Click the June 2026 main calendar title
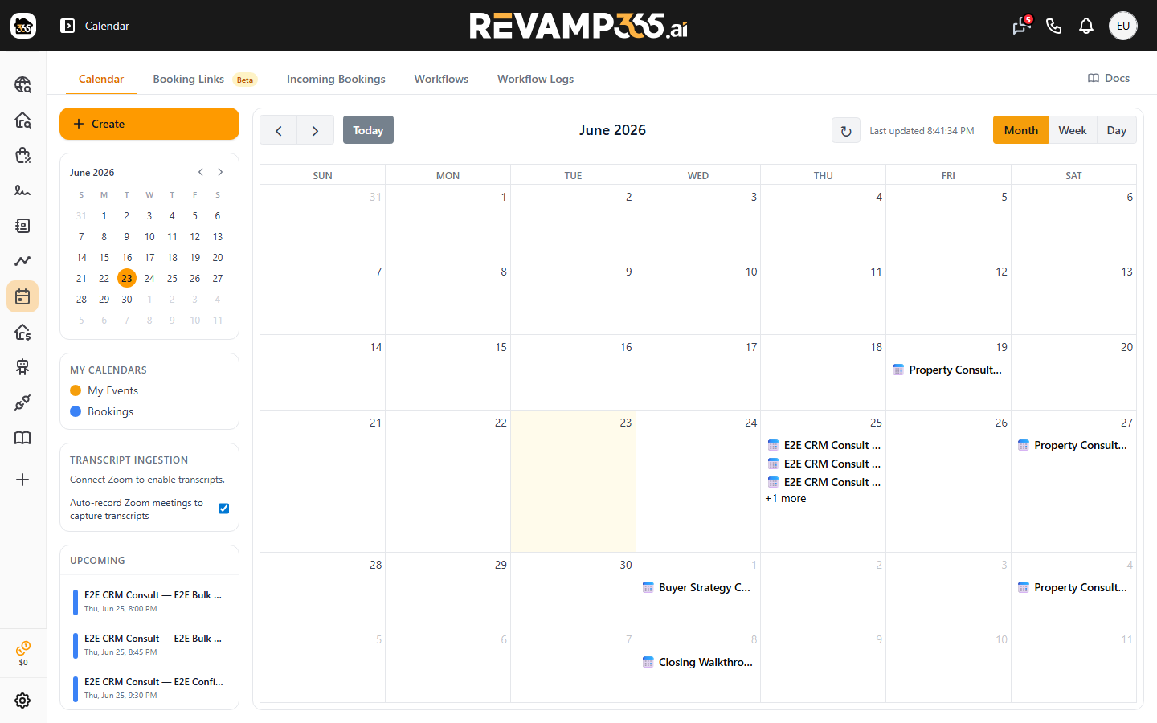 click(612, 130)
